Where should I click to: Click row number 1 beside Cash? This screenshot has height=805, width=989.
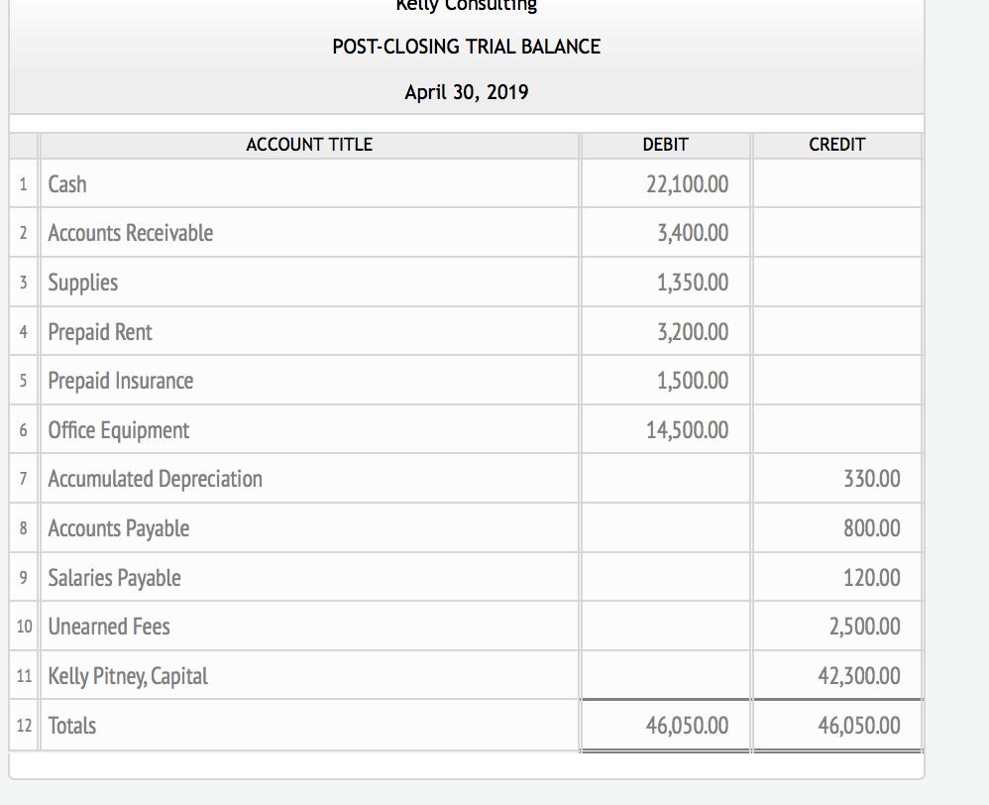click(x=24, y=184)
